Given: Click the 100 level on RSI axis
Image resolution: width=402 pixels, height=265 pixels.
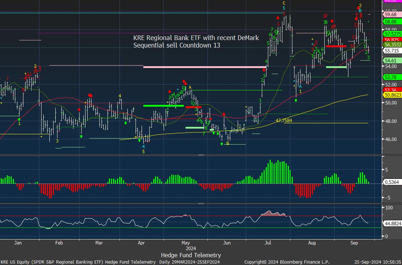Looking at the screenshot, I should (389, 207).
